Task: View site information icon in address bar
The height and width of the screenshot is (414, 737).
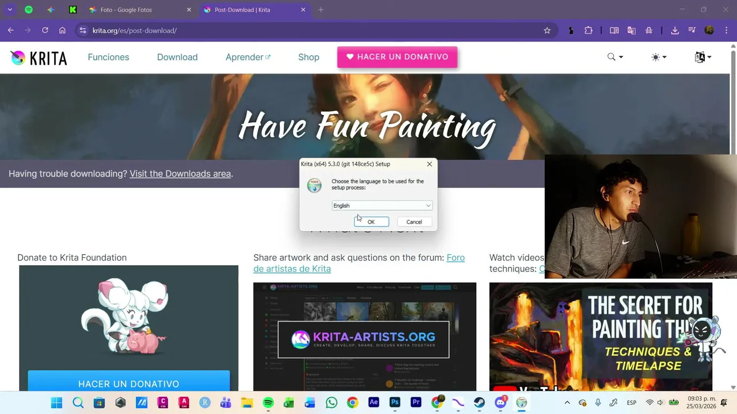Action: point(83,30)
